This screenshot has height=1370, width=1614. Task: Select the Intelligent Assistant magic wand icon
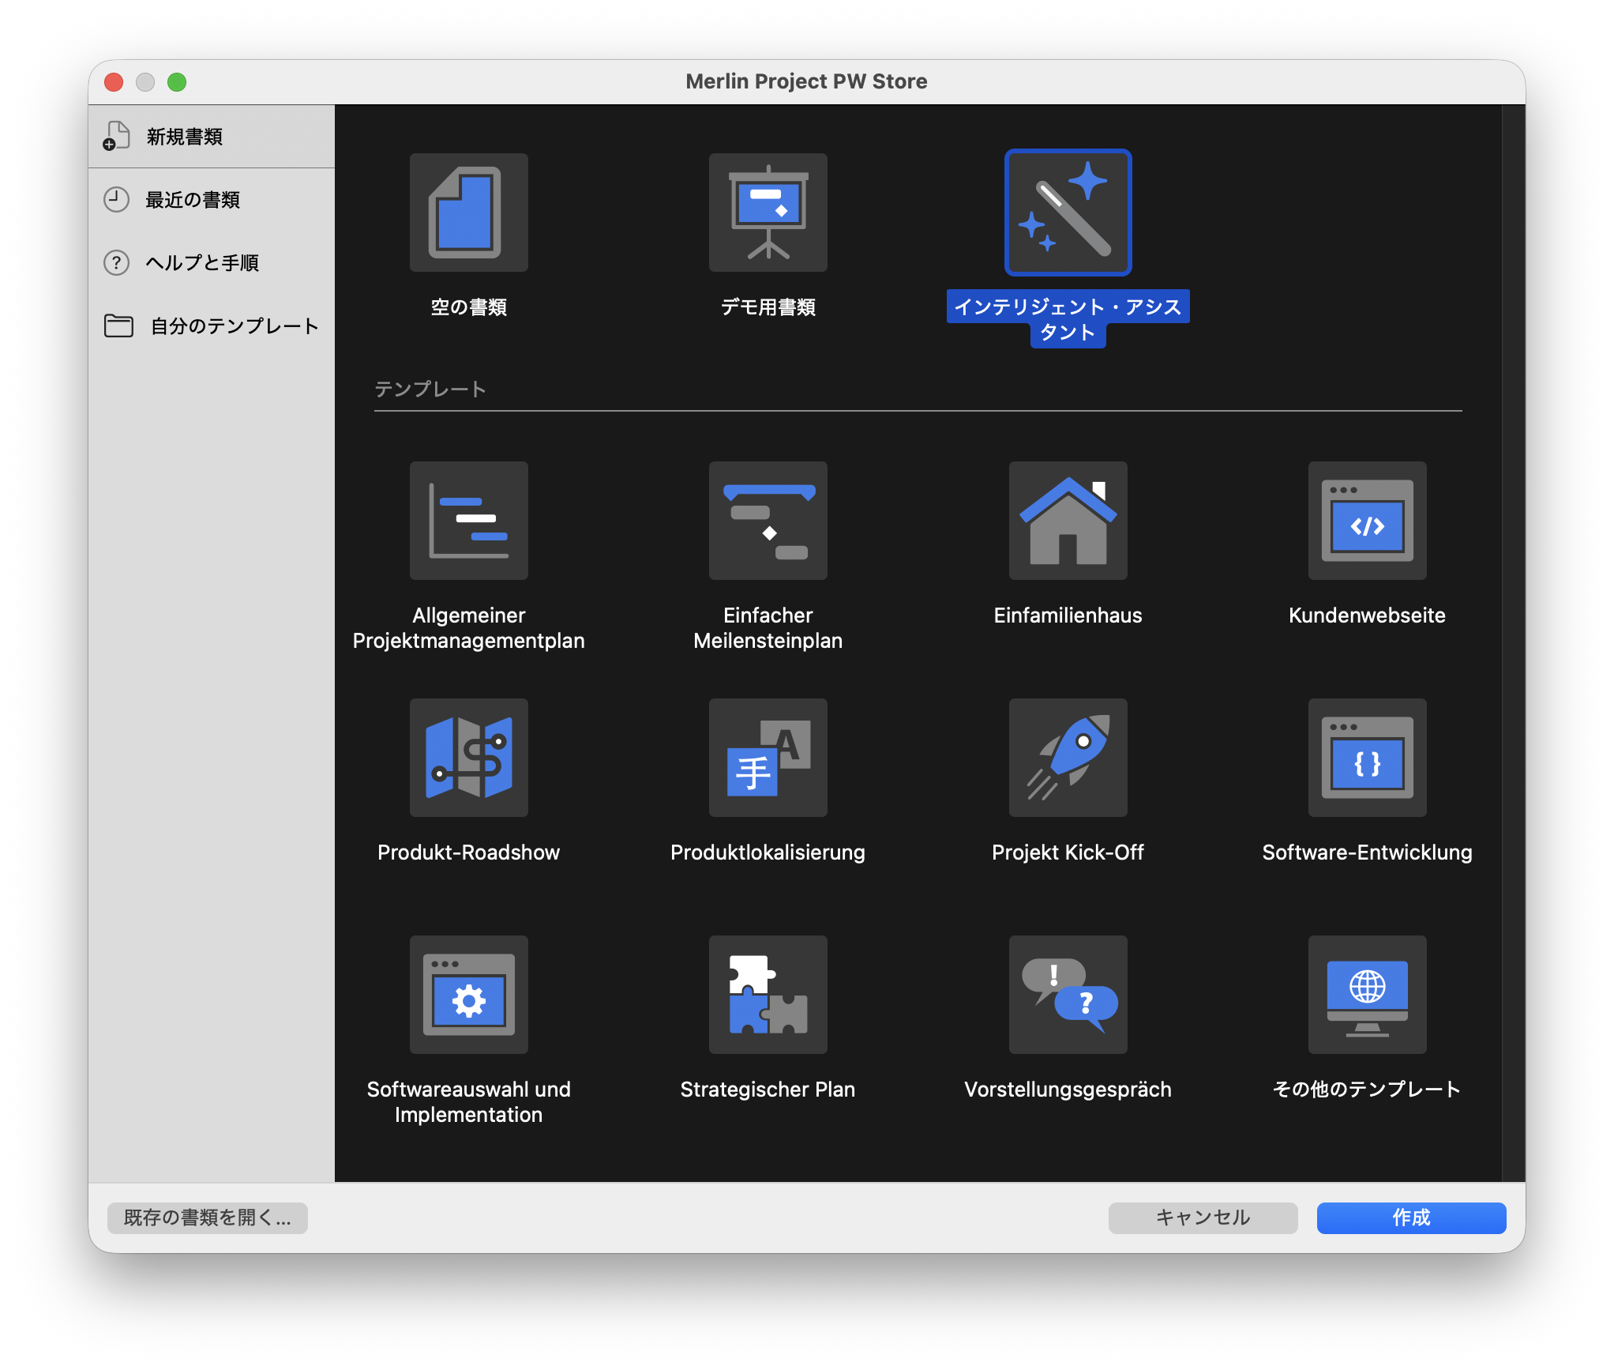coord(1068,213)
